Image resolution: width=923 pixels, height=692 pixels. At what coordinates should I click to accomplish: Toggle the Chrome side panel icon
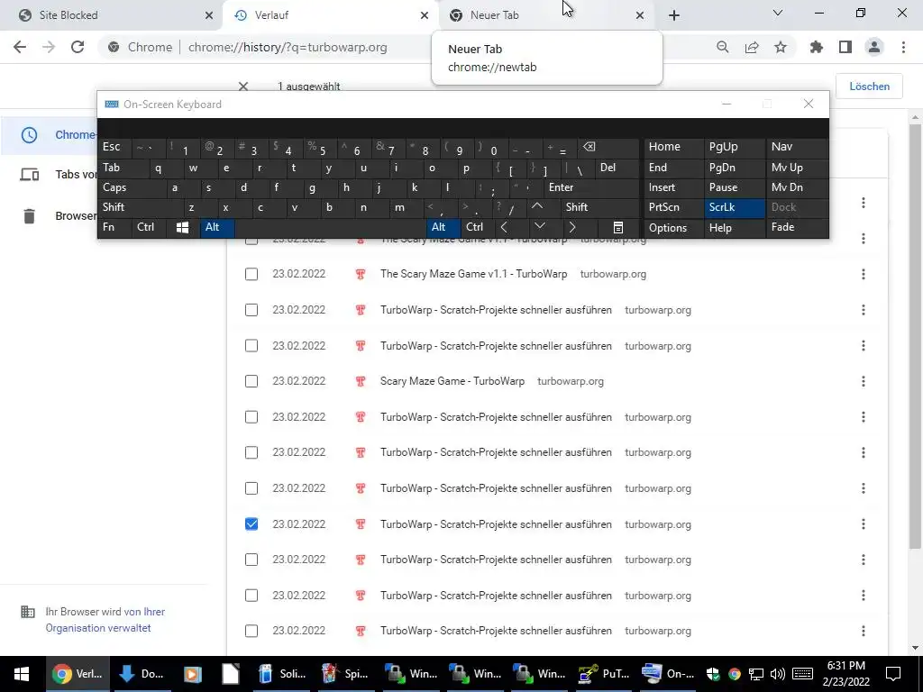pos(845,47)
